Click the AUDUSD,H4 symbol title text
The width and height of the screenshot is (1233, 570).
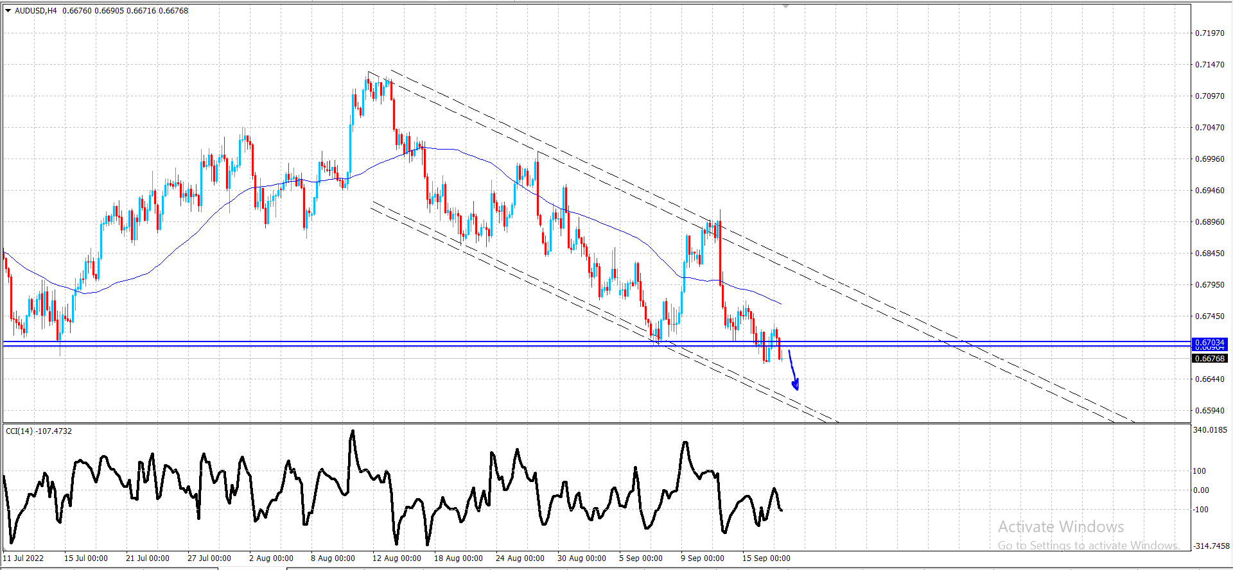point(35,10)
